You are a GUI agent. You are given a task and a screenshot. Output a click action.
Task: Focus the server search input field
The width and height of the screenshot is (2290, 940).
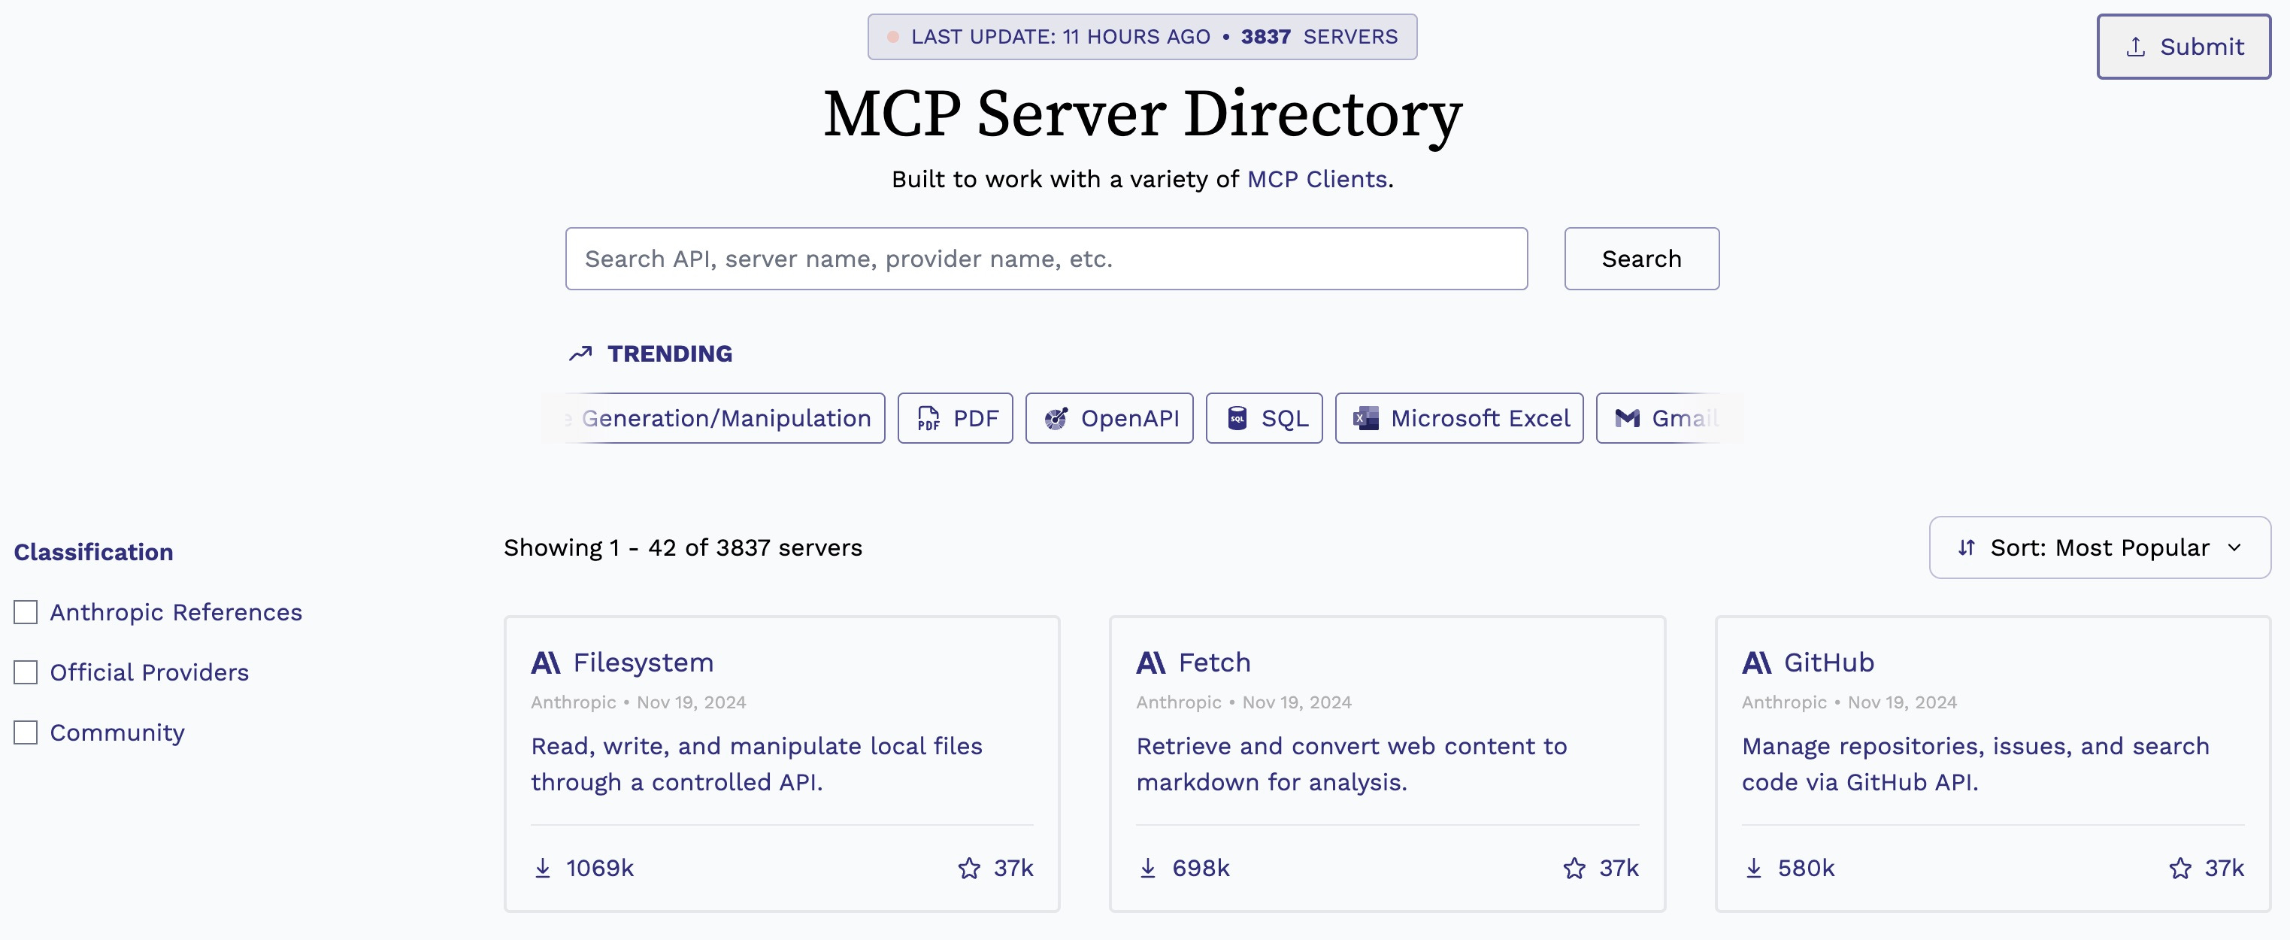point(1047,259)
